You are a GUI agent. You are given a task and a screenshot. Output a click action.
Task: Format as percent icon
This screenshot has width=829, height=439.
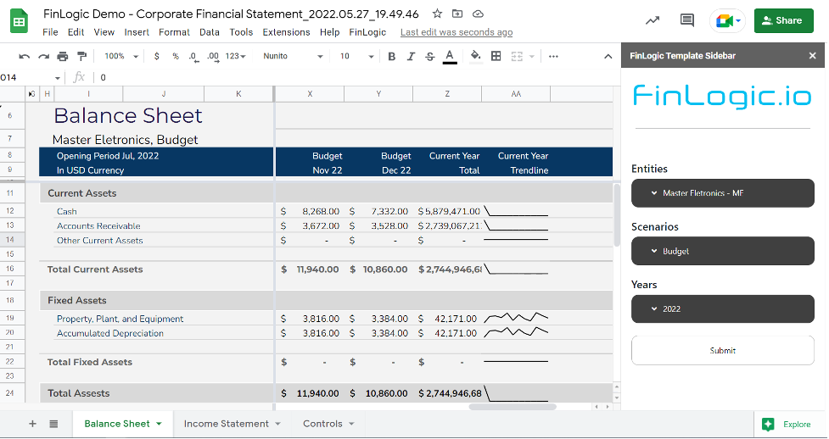pos(176,56)
